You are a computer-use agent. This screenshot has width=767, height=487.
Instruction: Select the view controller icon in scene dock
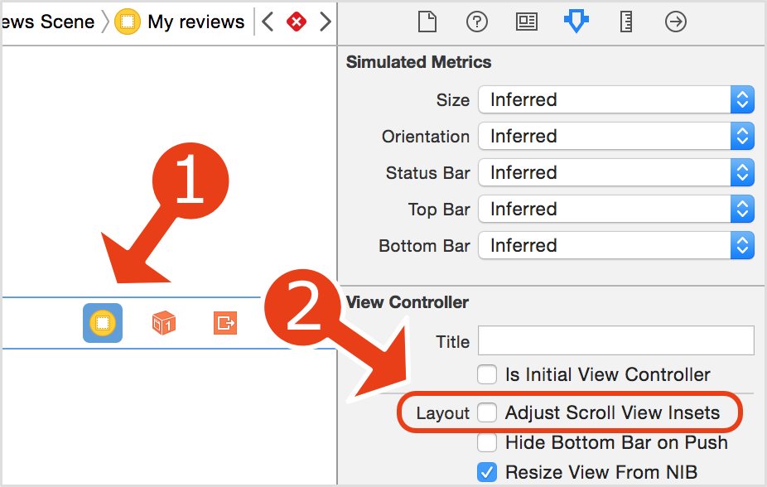click(x=103, y=323)
